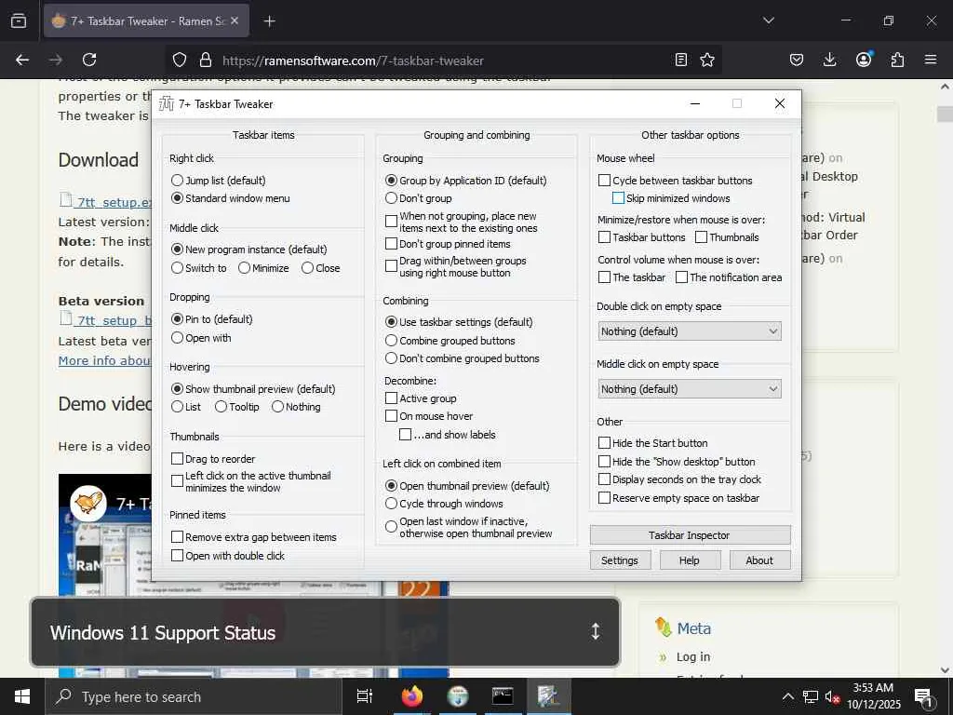This screenshot has height=715, width=953.
Task: Click the muted volume tray icon
Action: (x=832, y=696)
